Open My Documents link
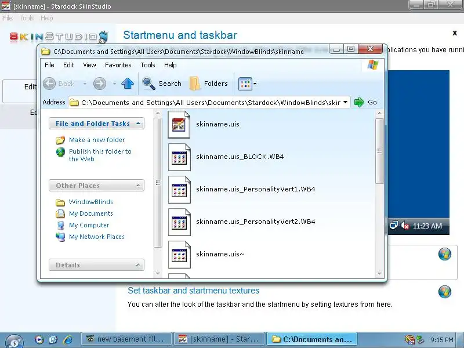 [x=91, y=213]
